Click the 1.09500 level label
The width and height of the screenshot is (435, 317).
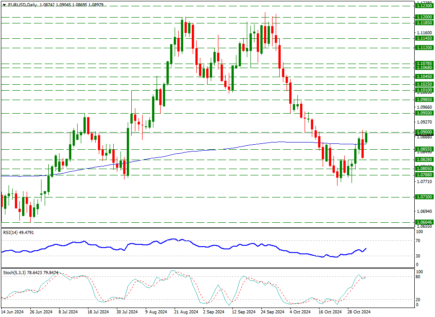[425, 113]
